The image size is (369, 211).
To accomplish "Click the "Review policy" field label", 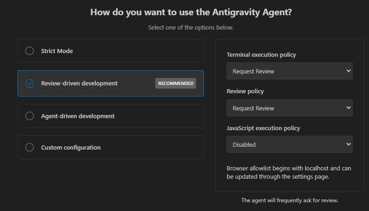I will click(245, 91).
